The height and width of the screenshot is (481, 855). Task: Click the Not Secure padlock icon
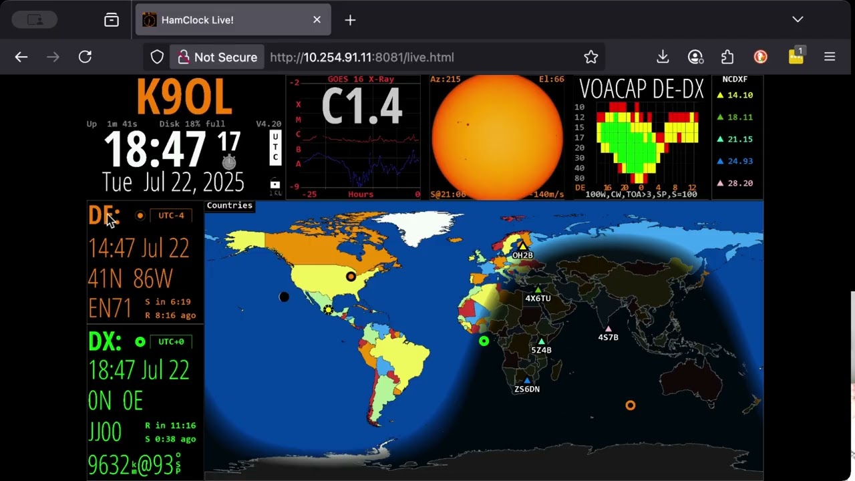184,57
